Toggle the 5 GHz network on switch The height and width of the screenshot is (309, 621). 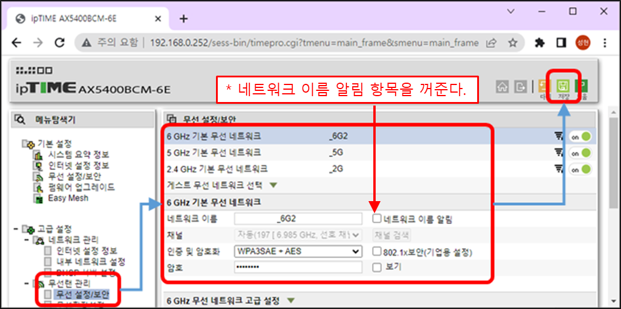point(580,152)
